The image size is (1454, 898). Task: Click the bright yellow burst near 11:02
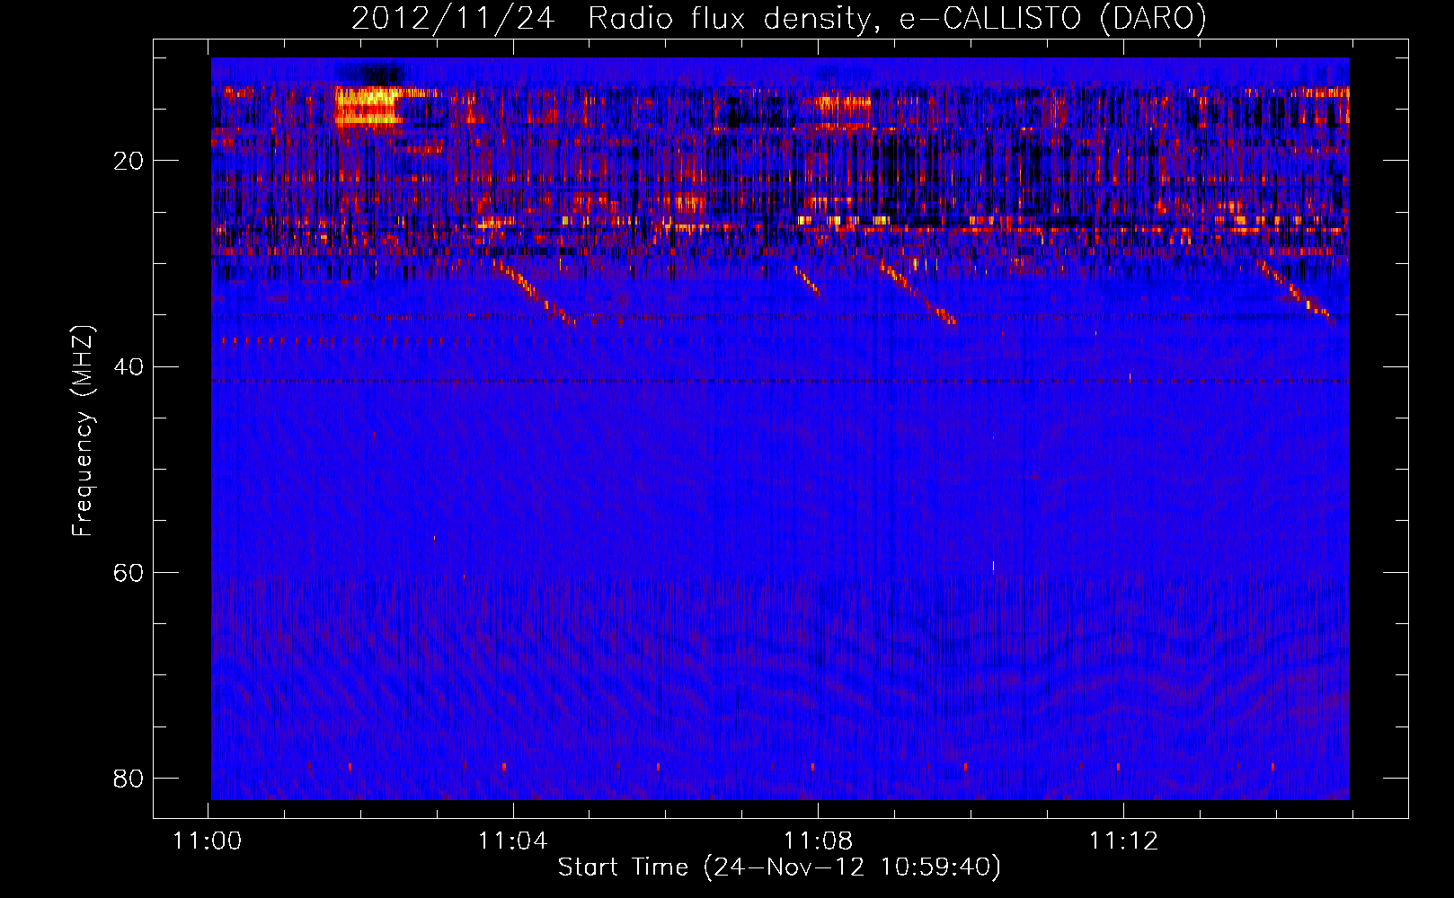coord(368,105)
